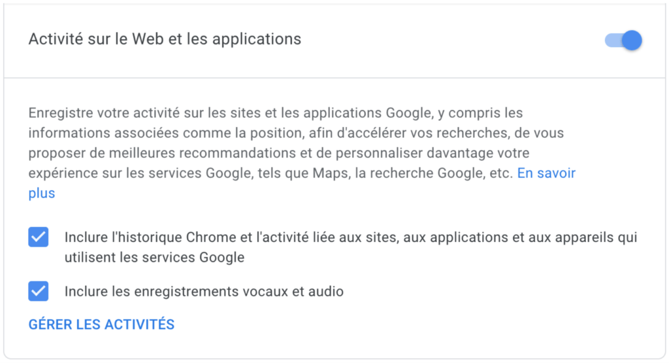Viewport: 669px width, 363px height.
Task: Click the word 'plus' under the description
Action: coord(42,194)
